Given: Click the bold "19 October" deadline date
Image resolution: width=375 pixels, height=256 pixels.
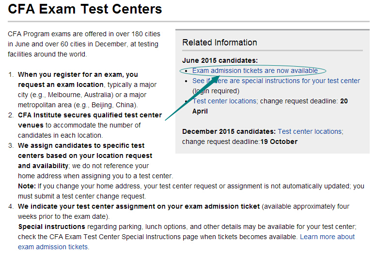Looking at the screenshot, I should click(x=279, y=142).
